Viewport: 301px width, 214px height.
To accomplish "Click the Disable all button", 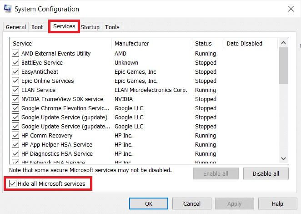I will coord(266,173).
